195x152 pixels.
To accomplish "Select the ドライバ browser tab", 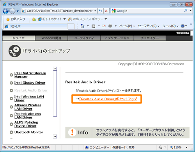I will [x=35, y=27].
